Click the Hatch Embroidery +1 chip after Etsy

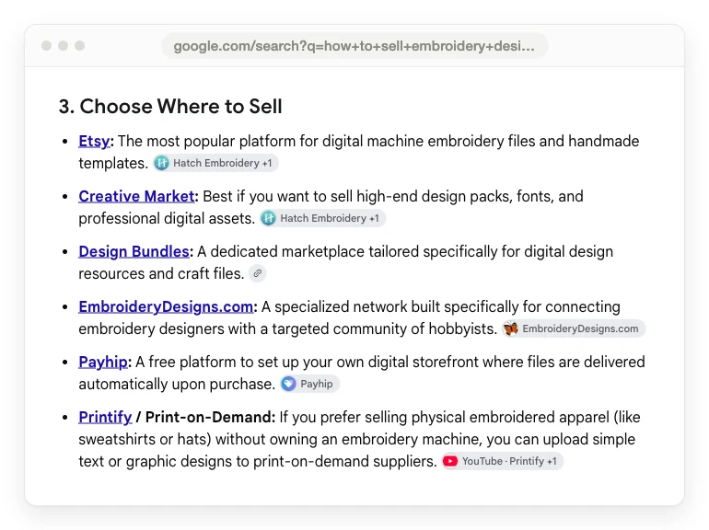coord(215,163)
